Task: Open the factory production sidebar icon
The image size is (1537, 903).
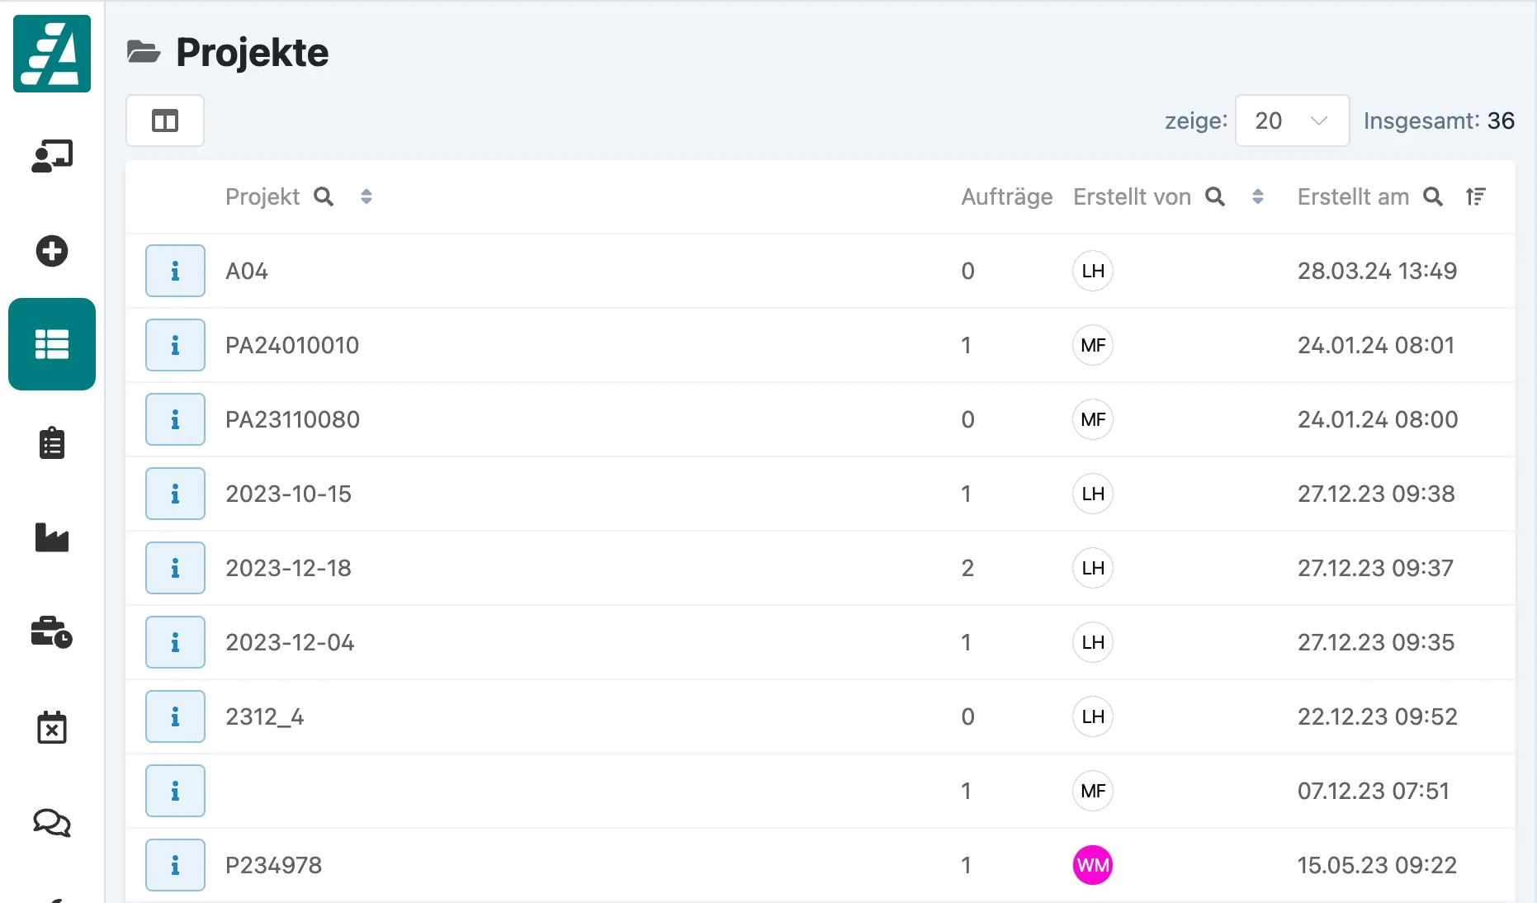Action: point(52,537)
